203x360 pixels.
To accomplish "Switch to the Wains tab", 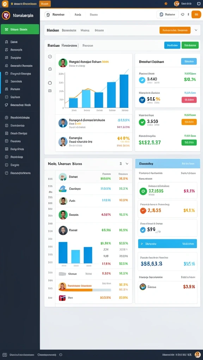I will (x=85, y=30).
